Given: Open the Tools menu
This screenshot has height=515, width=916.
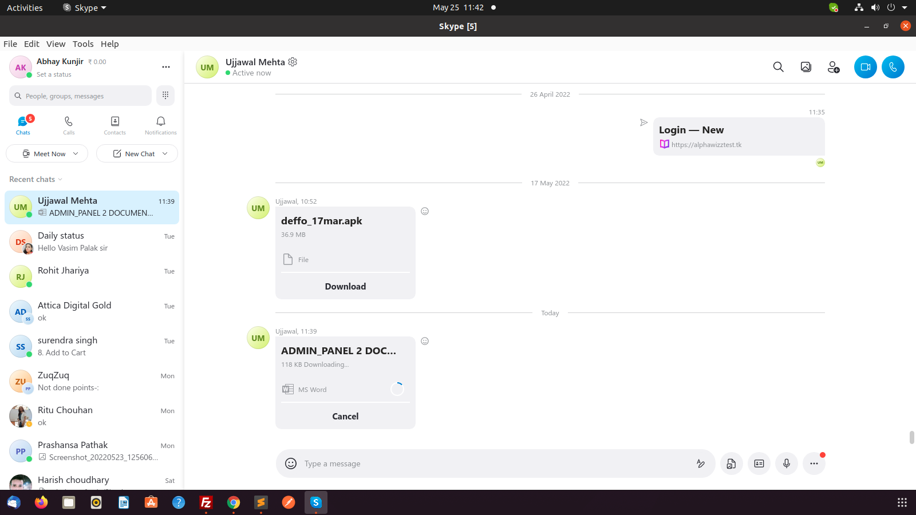Looking at the screenshot, I should pyautogui.click(x=83, y=44).
